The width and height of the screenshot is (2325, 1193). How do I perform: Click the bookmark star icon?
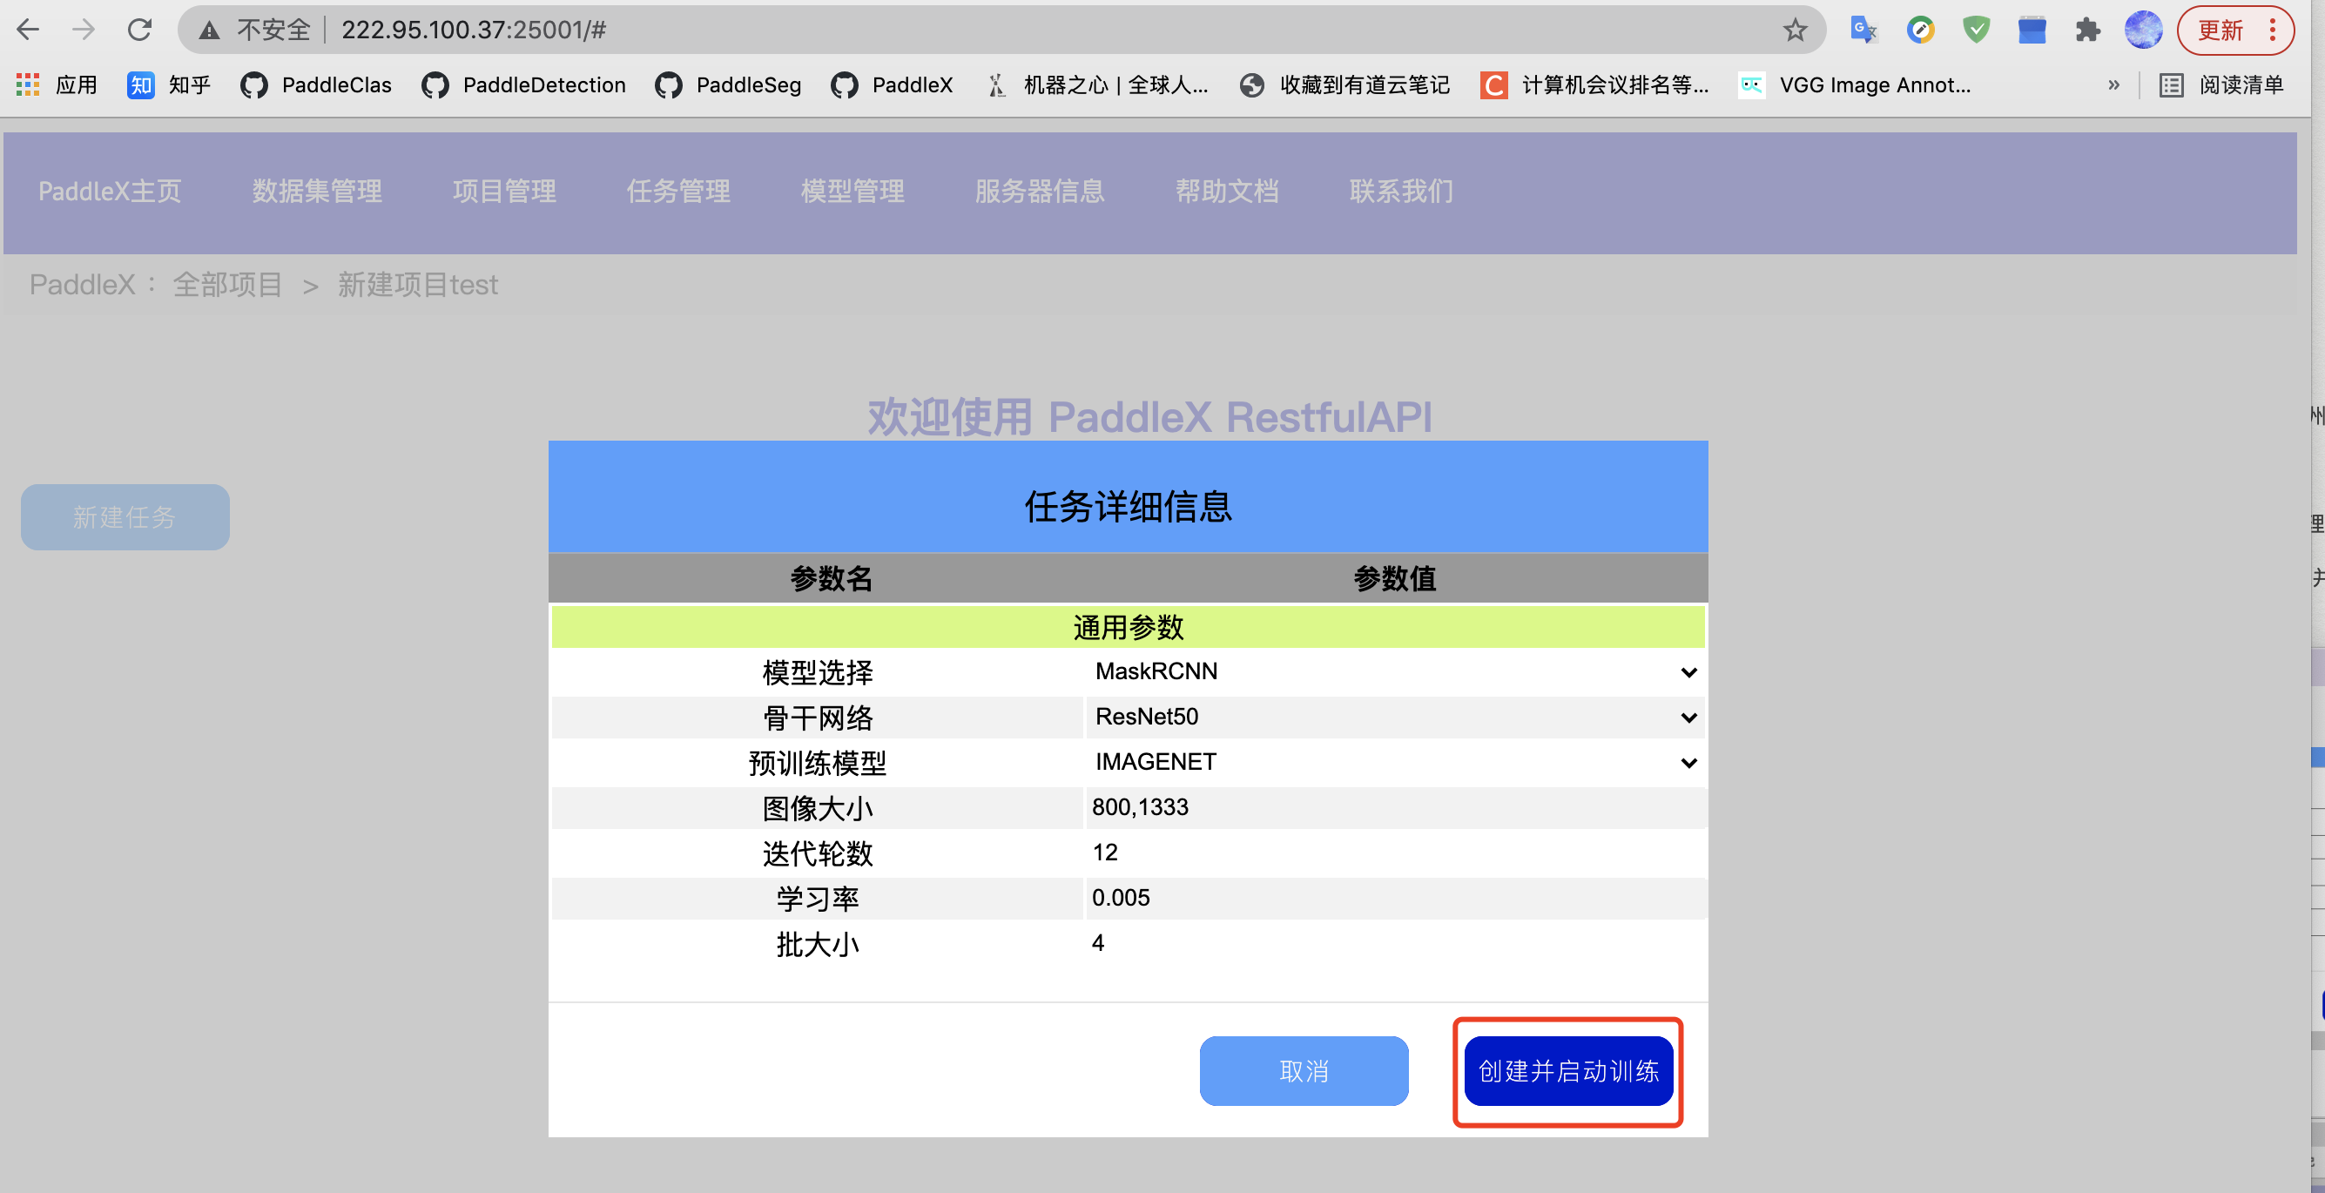point(1795,30)
